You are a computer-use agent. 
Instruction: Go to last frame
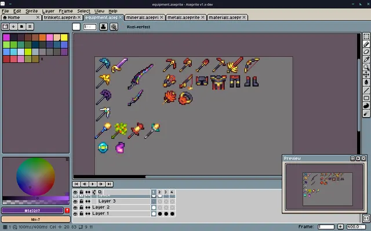(x=109, y=184)
